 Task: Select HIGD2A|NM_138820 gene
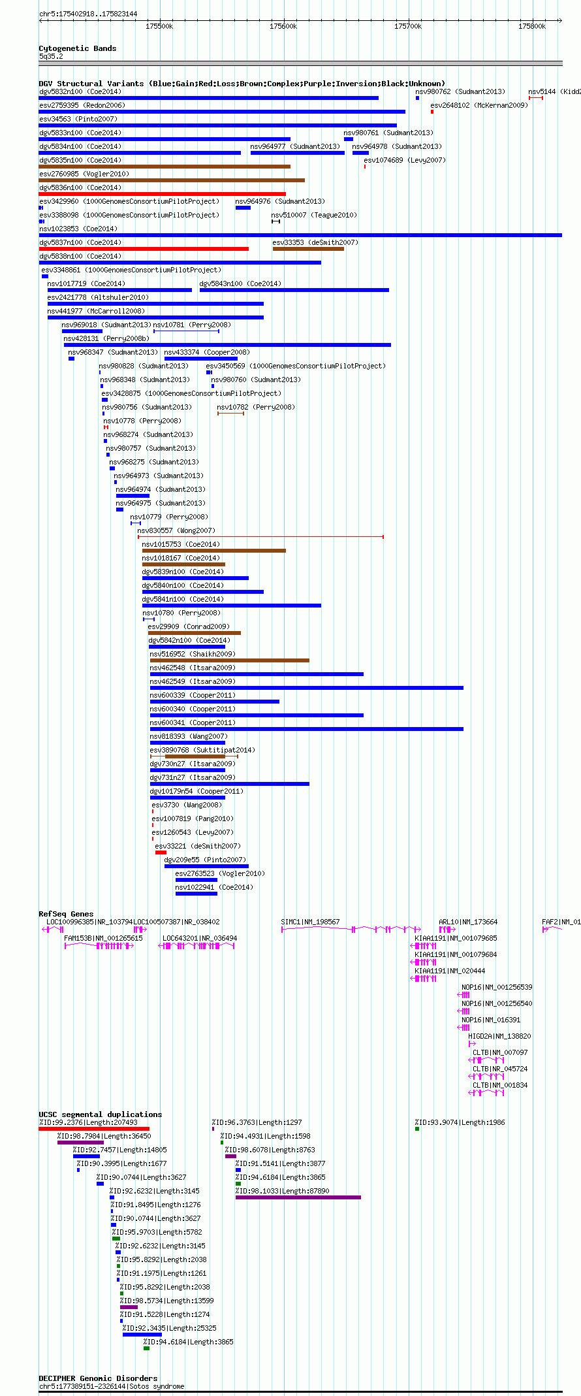click(472, 1044)
